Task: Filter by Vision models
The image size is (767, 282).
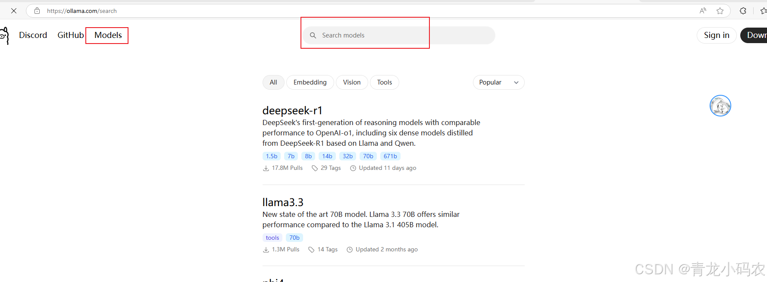Action: (x=352, y=82)
